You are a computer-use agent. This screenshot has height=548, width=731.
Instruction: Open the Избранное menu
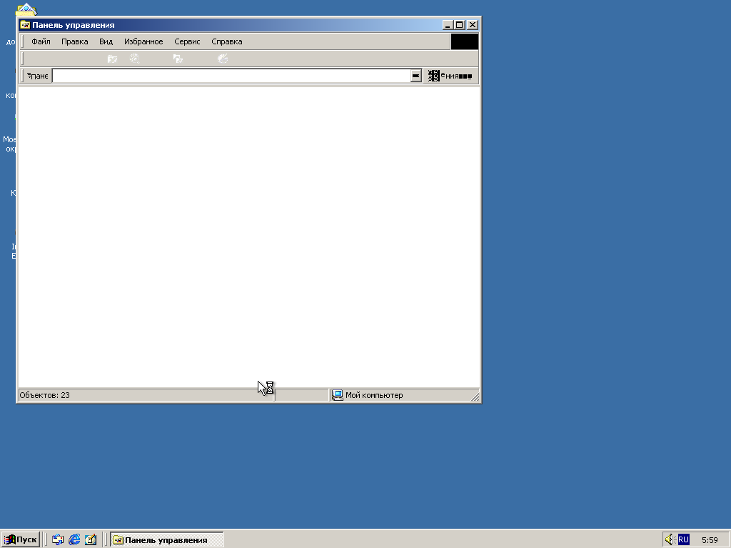[143, 41]
